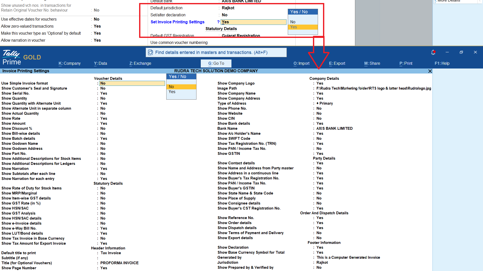The height and width of the screenshot is (271, 483).
Task: Select Yes in the Yes/No list for Simple Invoice
Action: (x=181, y=92)
